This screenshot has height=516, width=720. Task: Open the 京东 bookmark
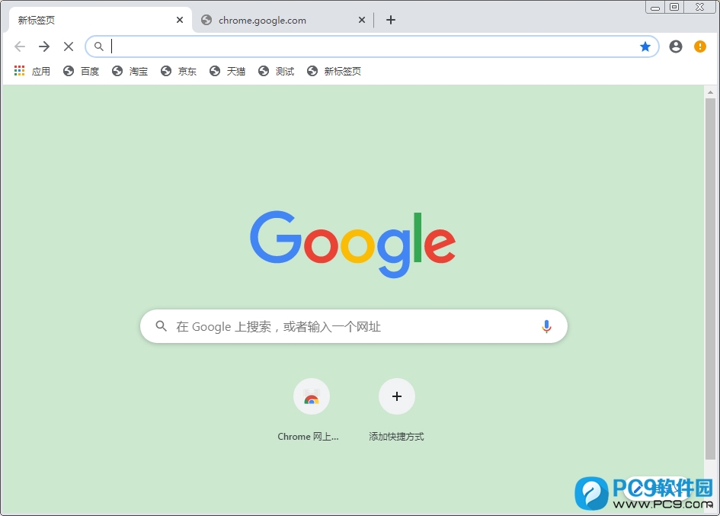(178, 71)
